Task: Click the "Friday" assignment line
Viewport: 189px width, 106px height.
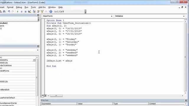Action: [61, 39]
